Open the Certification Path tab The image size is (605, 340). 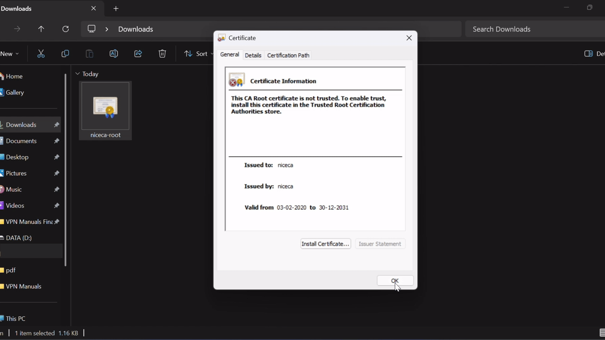click(288, 55)
